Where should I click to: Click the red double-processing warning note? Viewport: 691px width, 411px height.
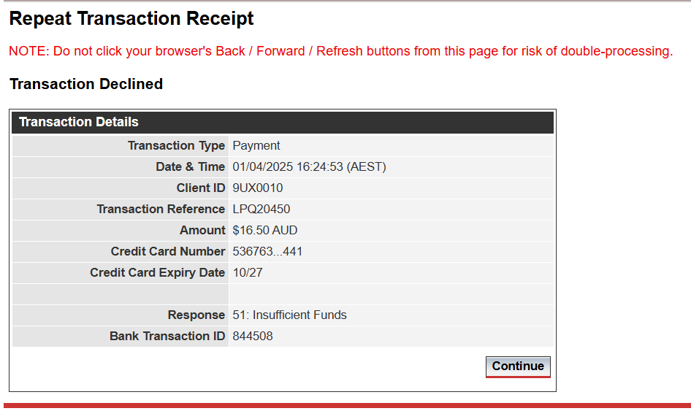pos(340,51)
